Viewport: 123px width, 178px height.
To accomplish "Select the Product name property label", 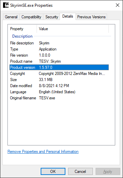I will (21, 61).
